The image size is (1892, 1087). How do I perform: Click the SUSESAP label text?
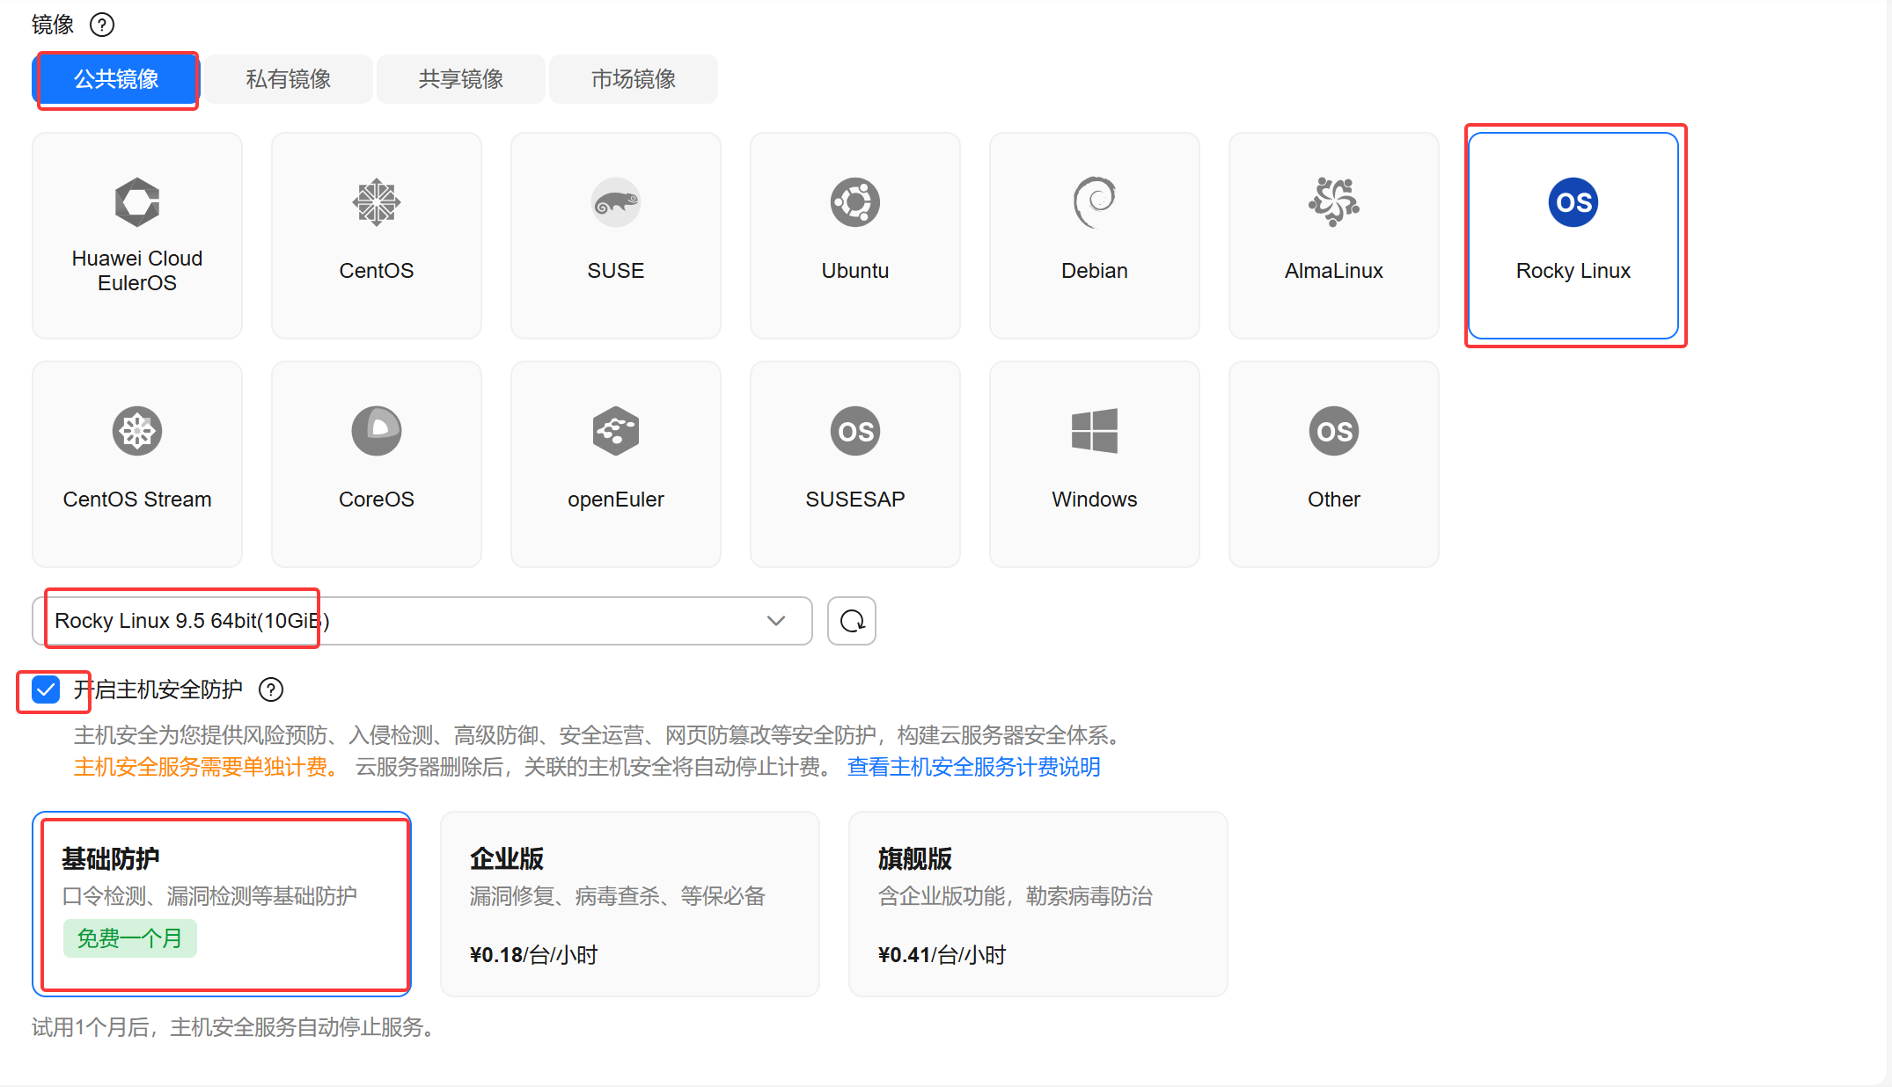(855, 500)
